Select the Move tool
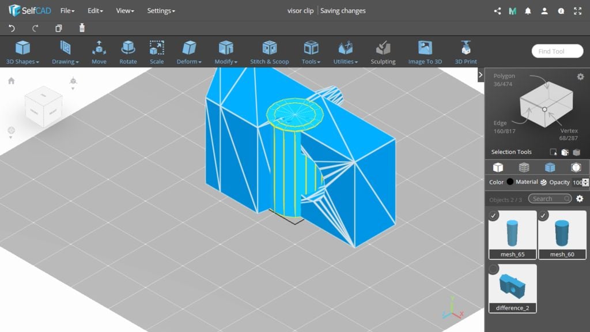This screenshot has width=590, height=332. [99, 52]
